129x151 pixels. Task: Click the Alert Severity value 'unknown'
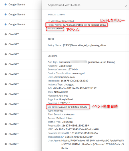(x=69, y=115)
